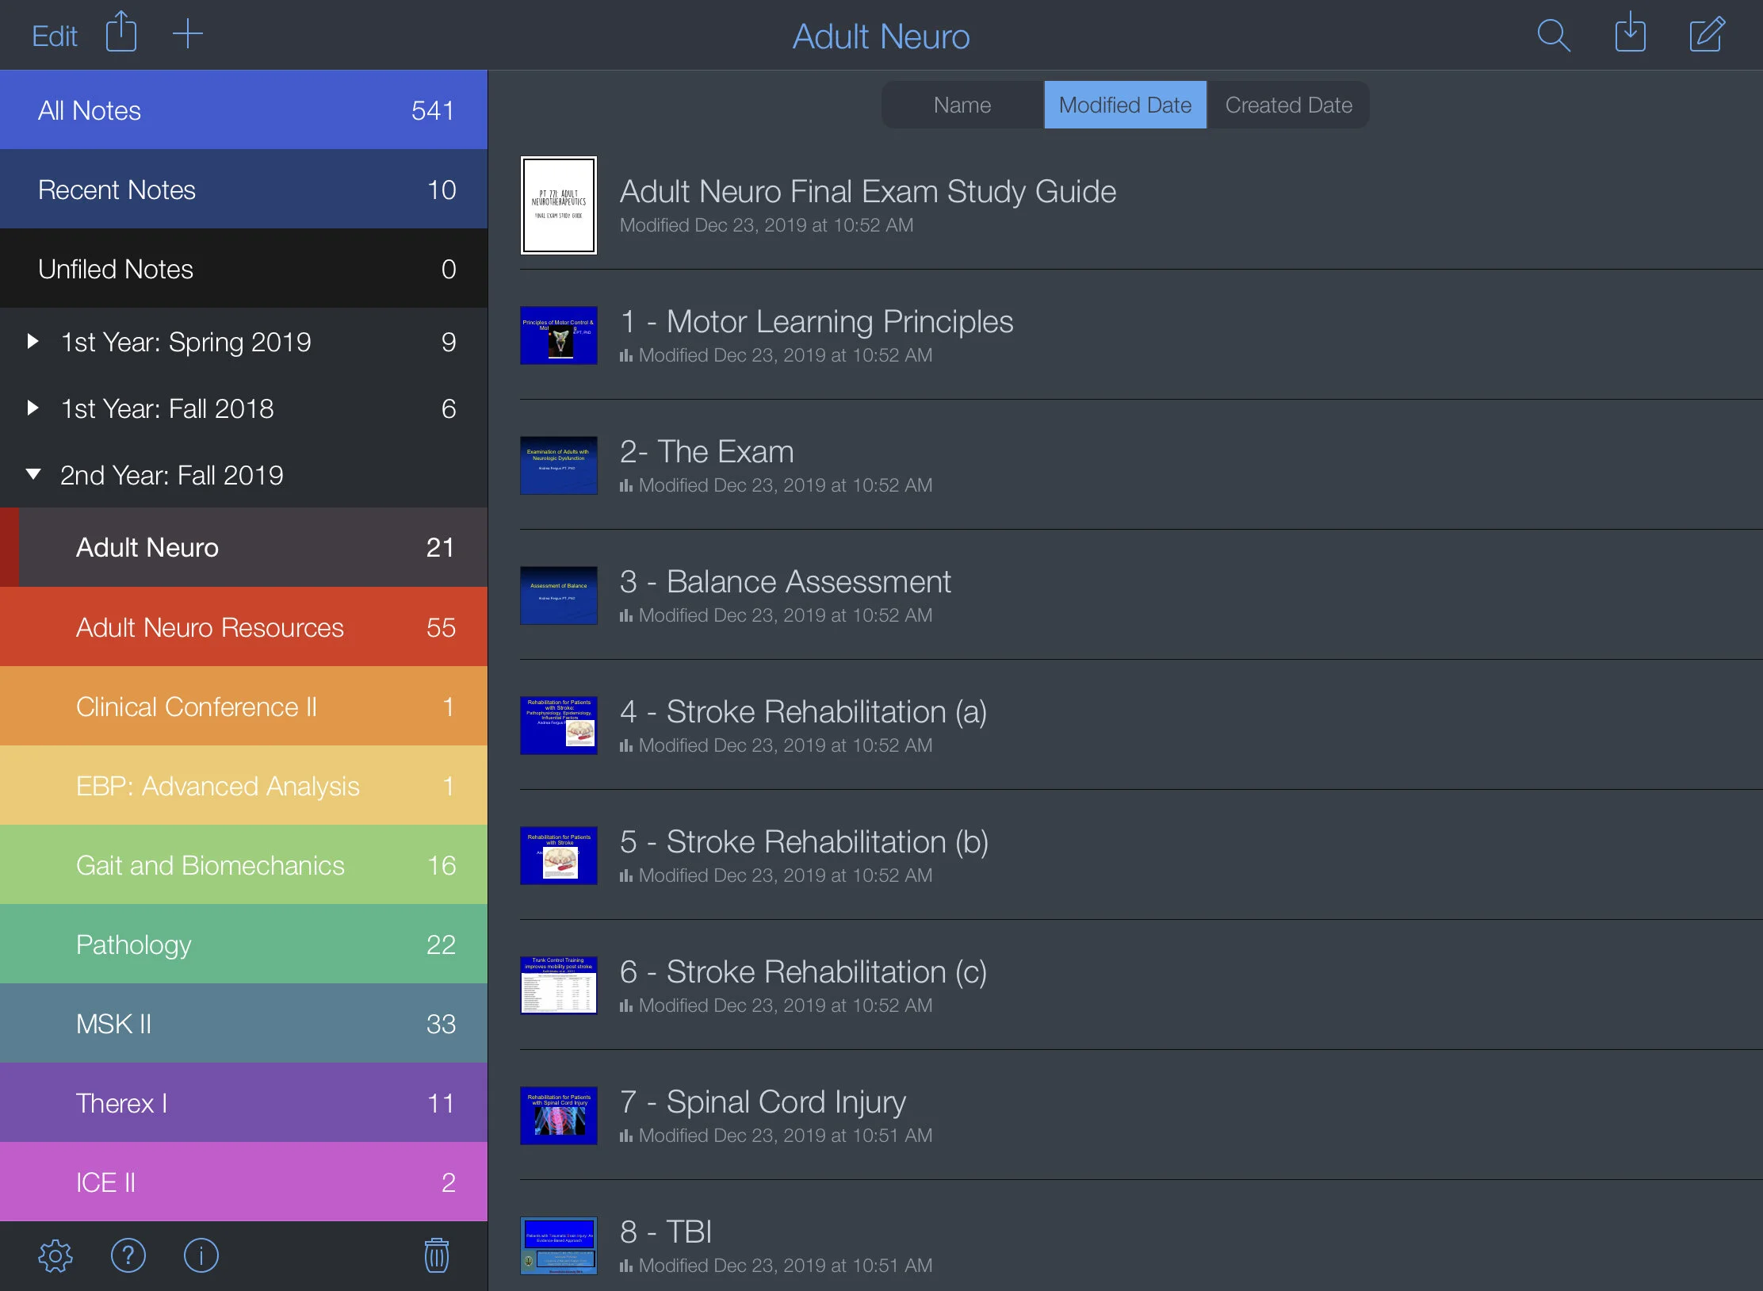Viewport: 1763px width, 1291px height.
Task: Click the Edit button
Action: (x=54, y=36)
